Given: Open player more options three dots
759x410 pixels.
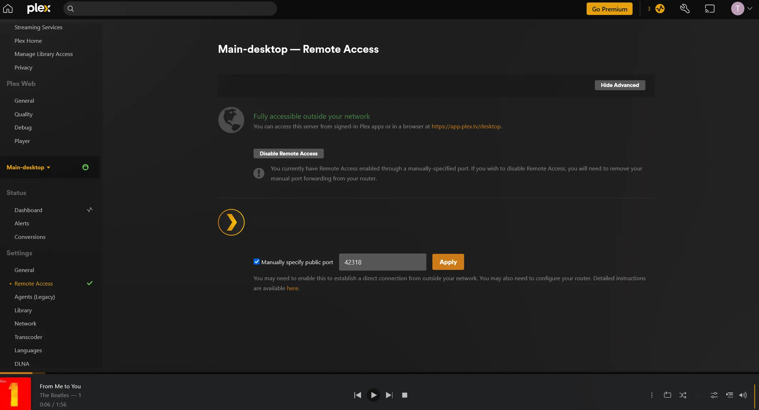Looking at the screenshot, I should [652, 395].
